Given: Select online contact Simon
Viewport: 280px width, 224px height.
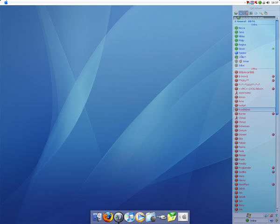Looking at the screenshot, I should [x=254, y=49].
